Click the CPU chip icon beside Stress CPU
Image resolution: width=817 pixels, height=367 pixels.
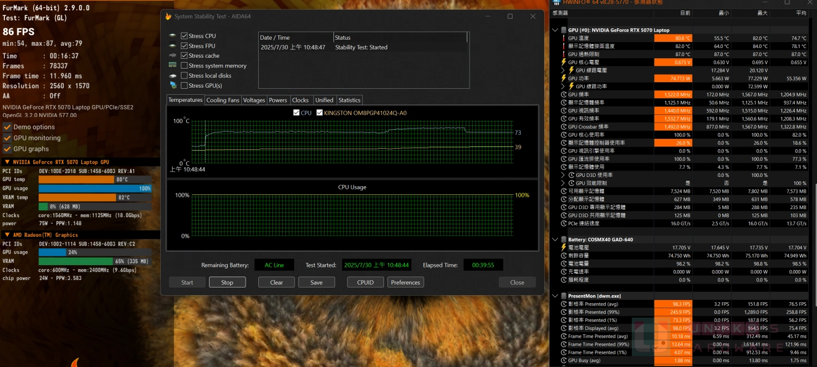pos(173,36)
